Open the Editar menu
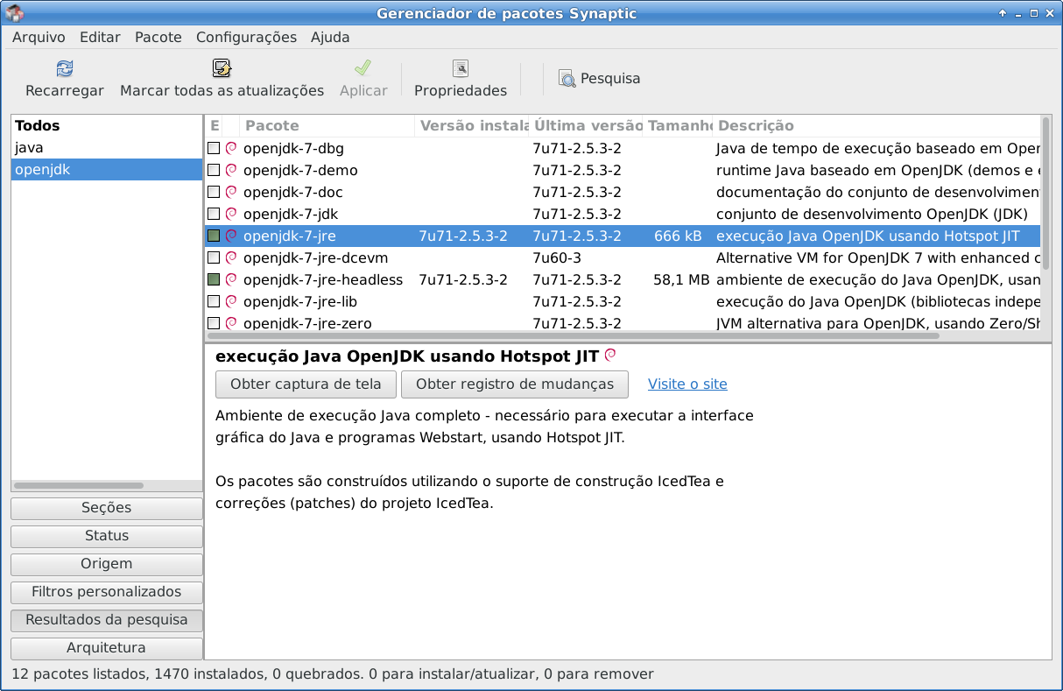This screenshot has width=1063, height=691. point(100,37)
